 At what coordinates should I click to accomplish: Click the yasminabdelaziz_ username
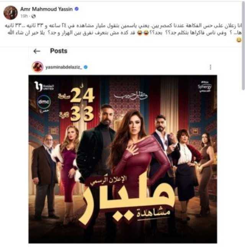(x=64, y=67)
